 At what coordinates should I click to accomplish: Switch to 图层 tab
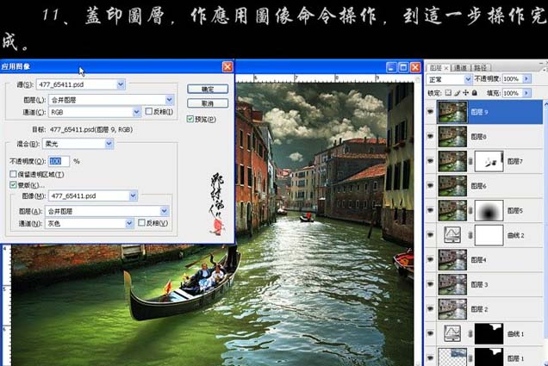pos(438,68)
